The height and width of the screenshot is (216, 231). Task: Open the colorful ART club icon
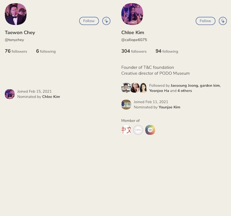[150, 130]
